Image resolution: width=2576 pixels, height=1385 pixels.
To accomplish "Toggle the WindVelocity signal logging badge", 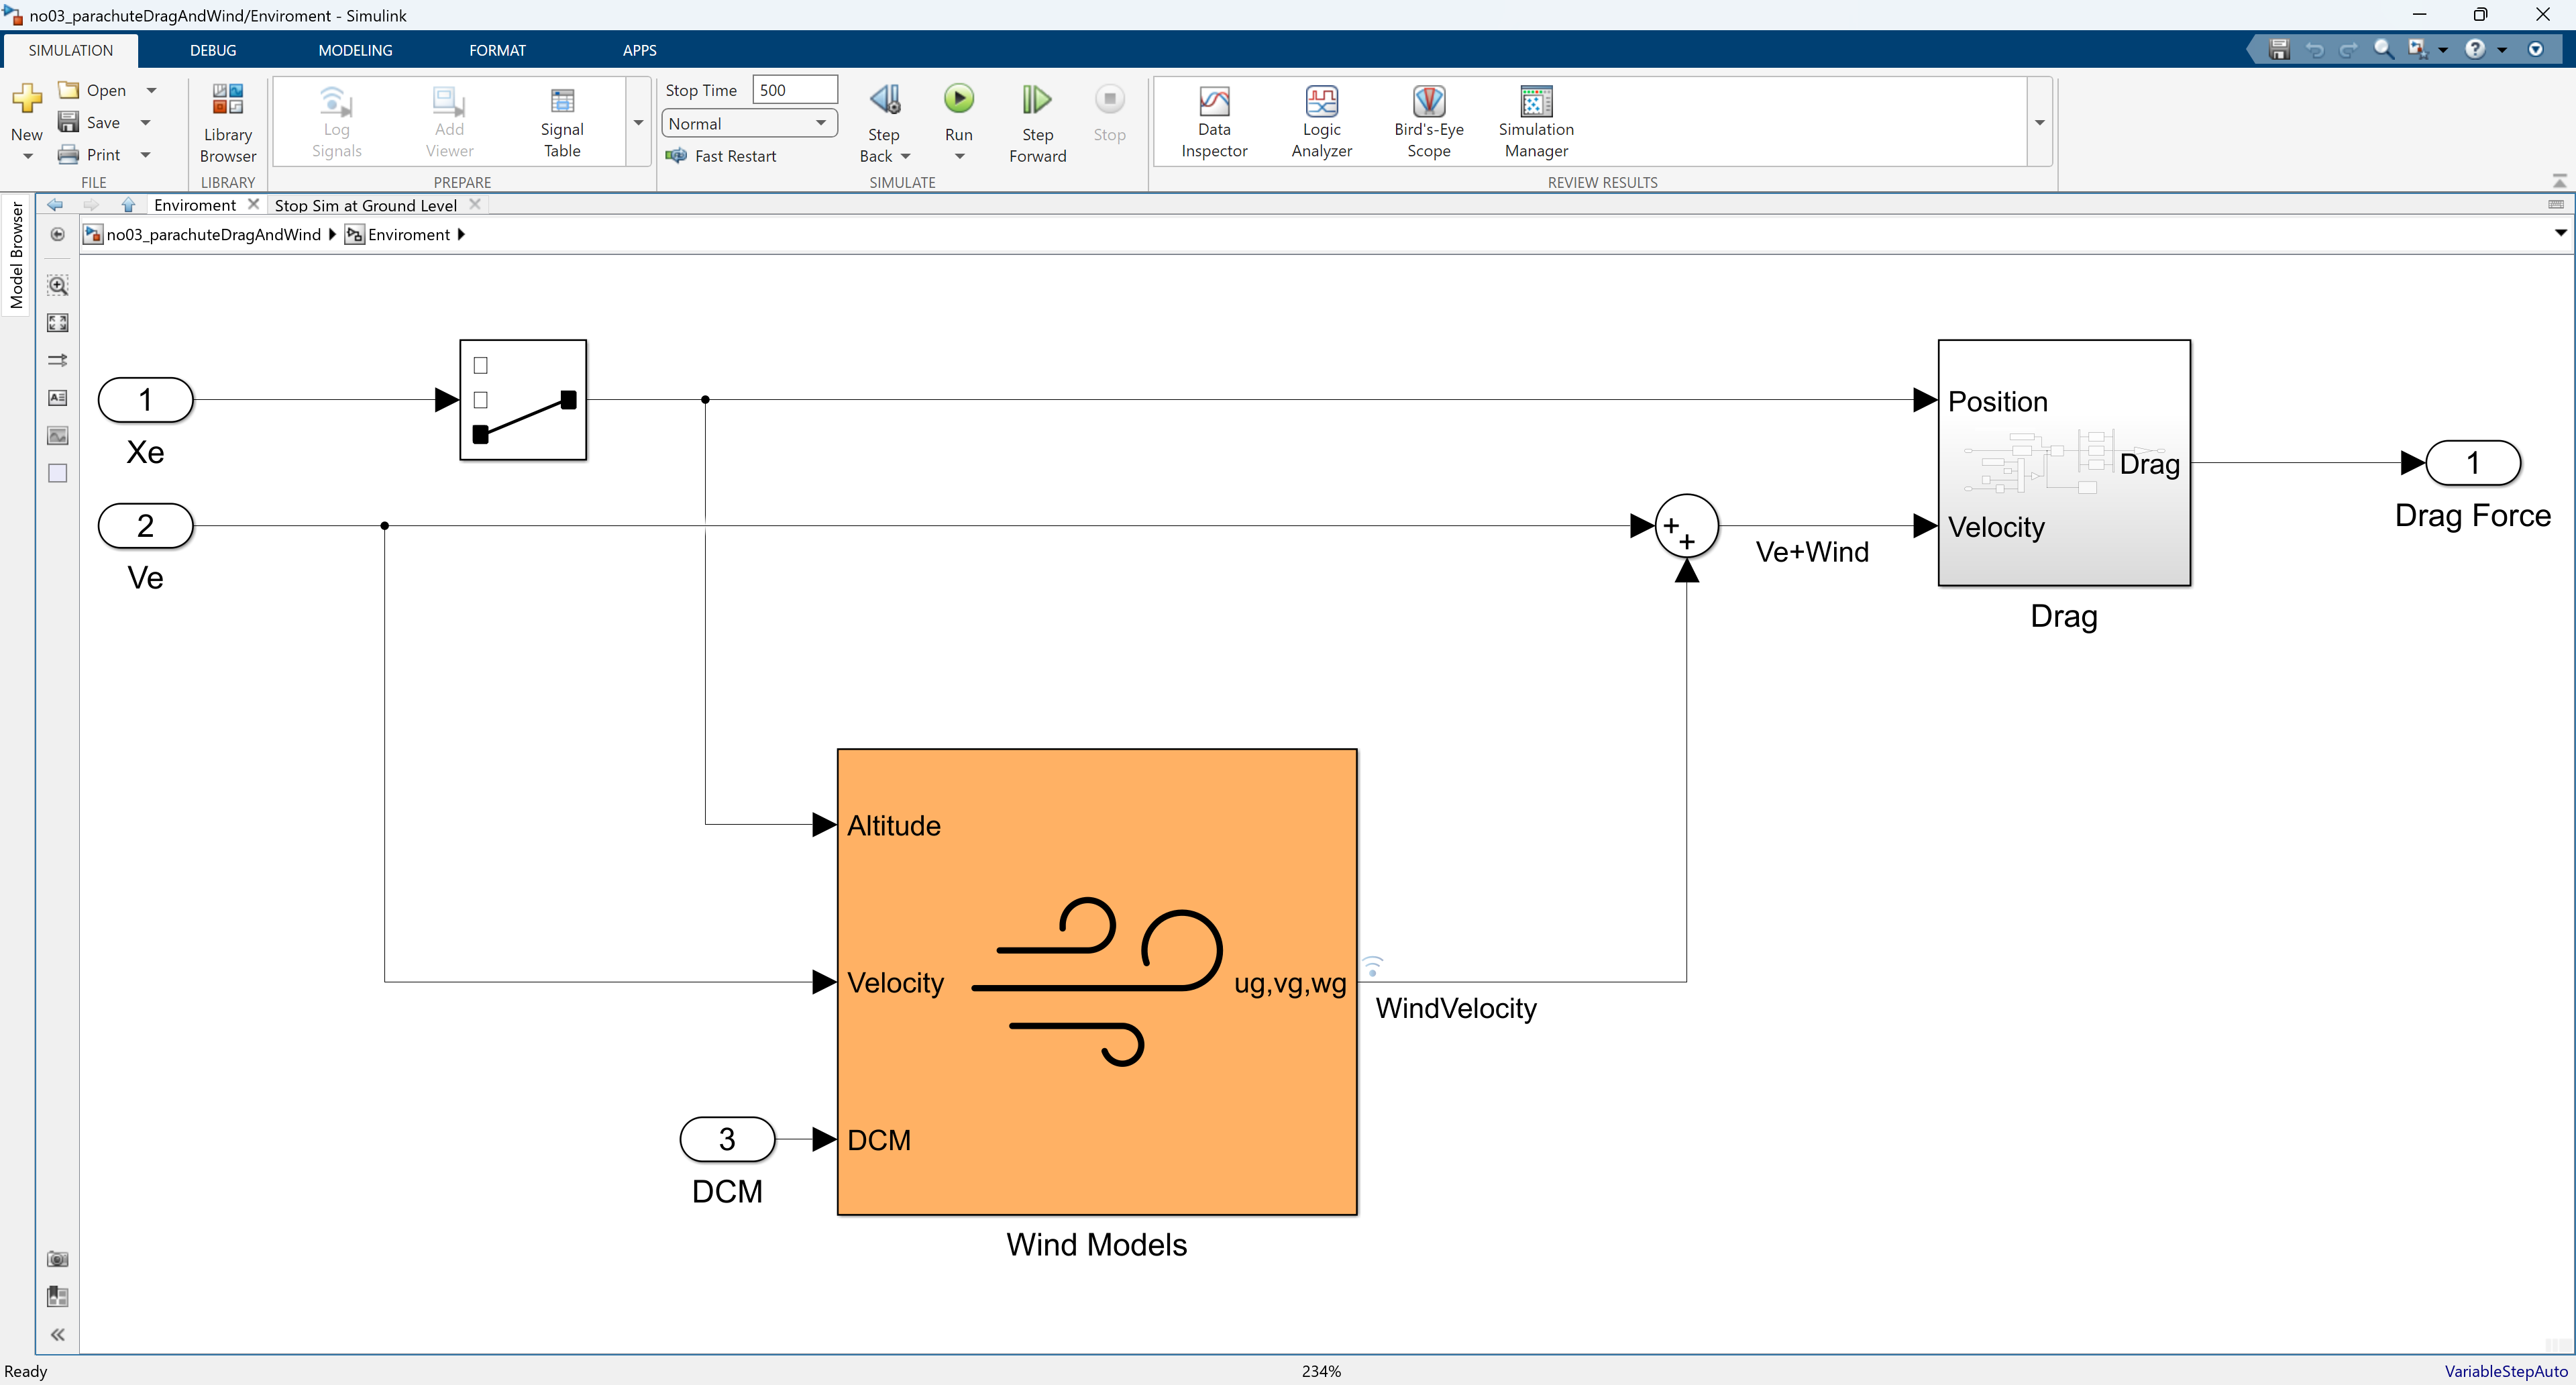I will tap(1373, 965).
